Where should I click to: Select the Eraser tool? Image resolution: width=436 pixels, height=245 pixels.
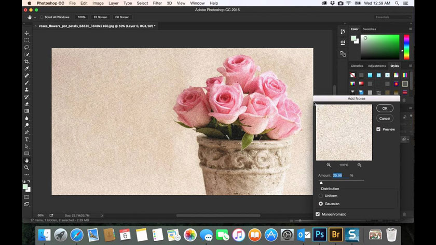pyautogui.click(x=26, y=104)
